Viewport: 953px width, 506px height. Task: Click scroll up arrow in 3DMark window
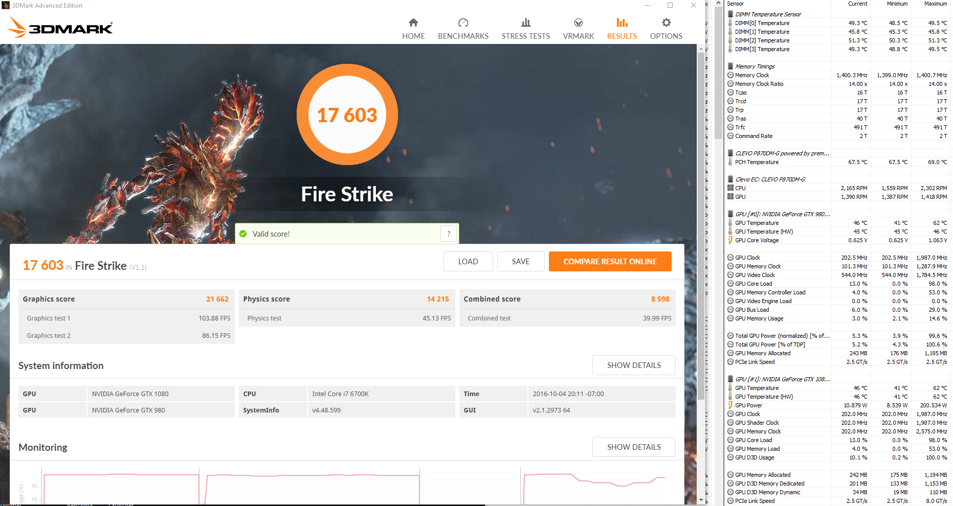[x=701, y=48]
